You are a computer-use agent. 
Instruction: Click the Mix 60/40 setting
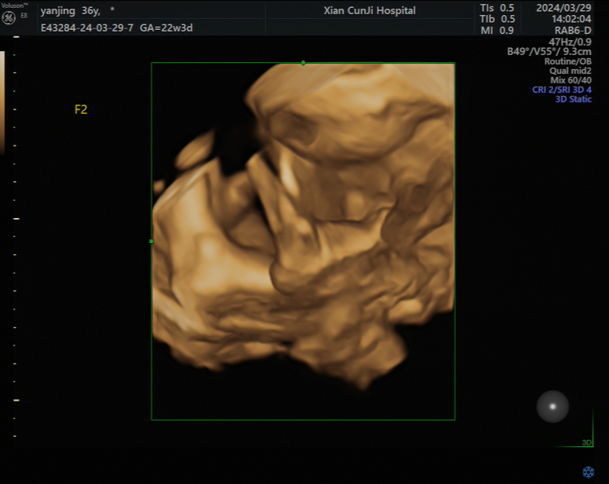pyautogui.click(x=570, y=80)
